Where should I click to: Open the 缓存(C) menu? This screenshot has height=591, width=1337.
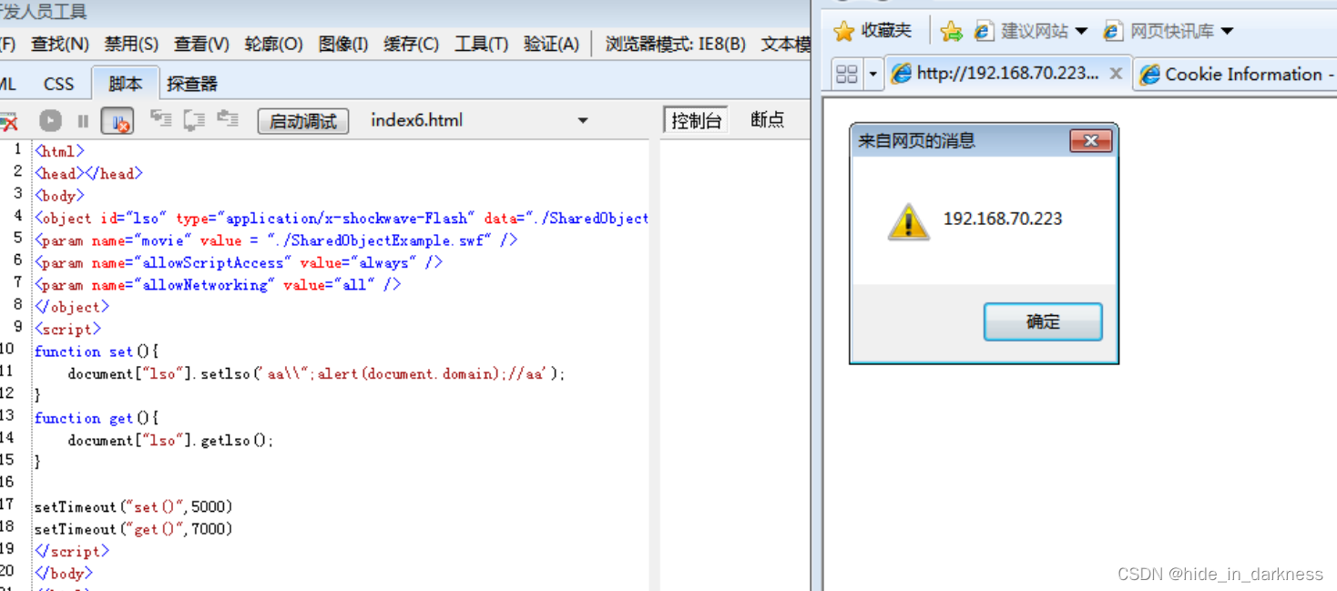(411, 44)
